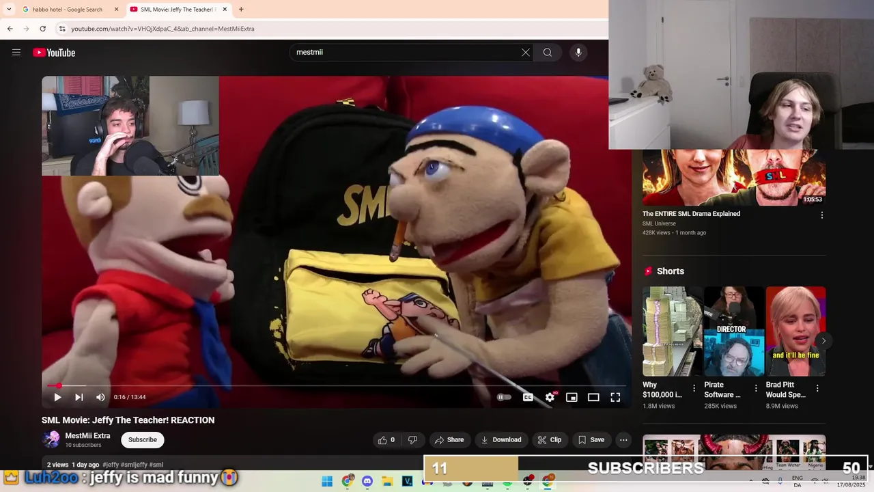Image resolution: width=874 pixels, height=492 pixels.
Task: Show next Shorts with arrow
Action: (823, 341)
